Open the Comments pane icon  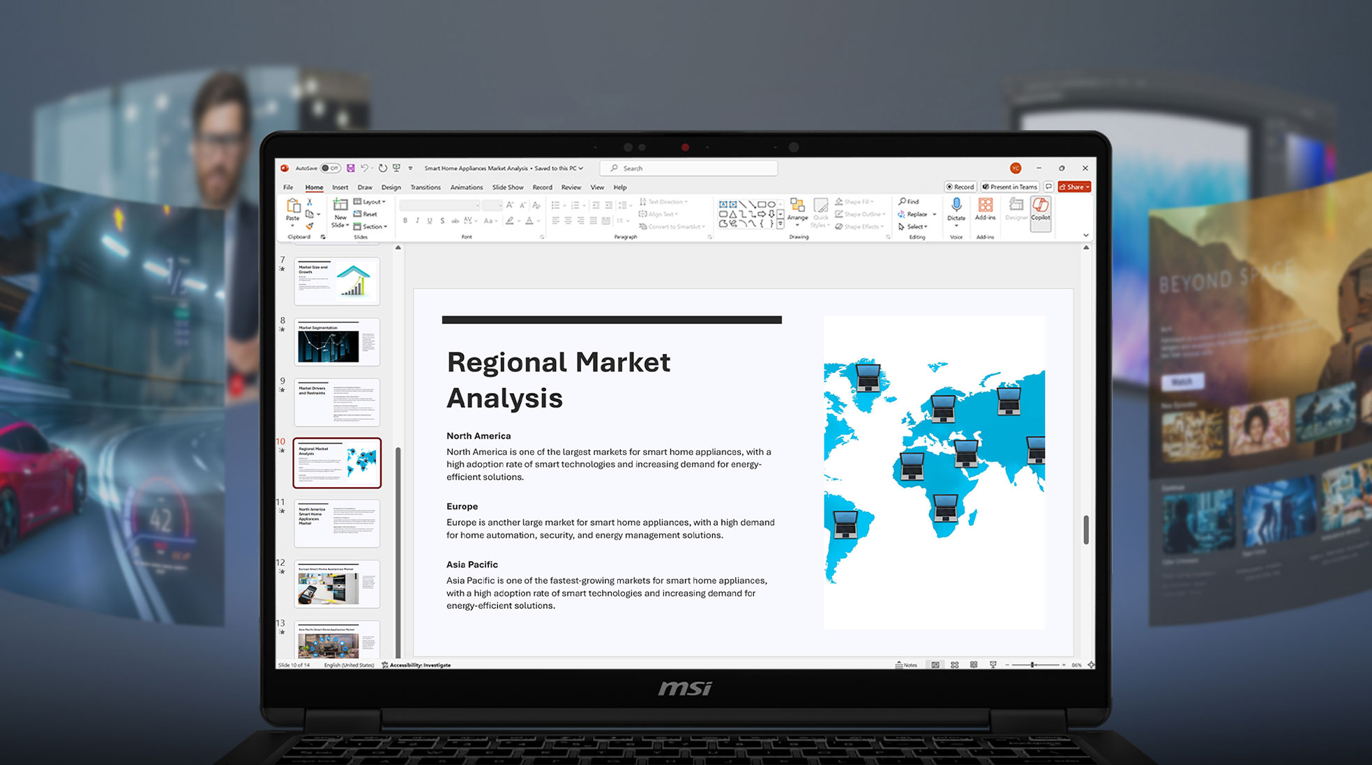[1048, 187]
